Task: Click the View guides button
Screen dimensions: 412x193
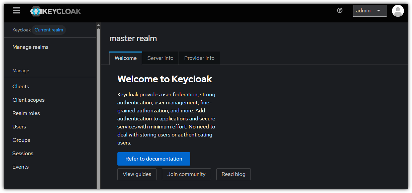Action: tap(137, 174)
